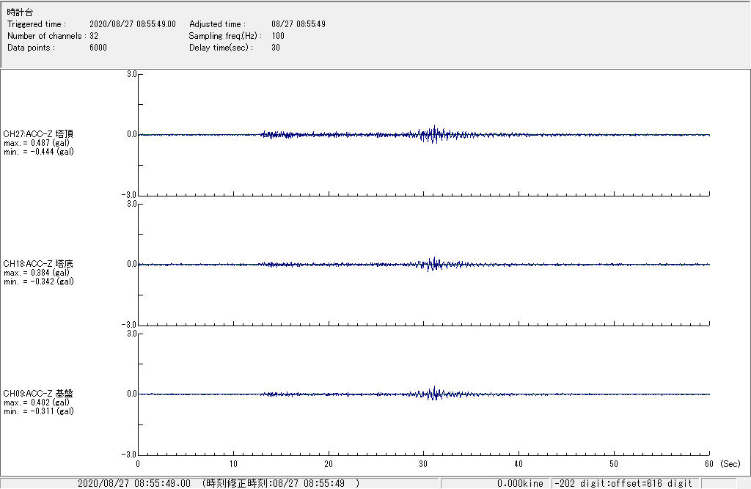Click the 10 second mark on time axis
Viewport: 751px width, 489px height.
pos(233,464)
